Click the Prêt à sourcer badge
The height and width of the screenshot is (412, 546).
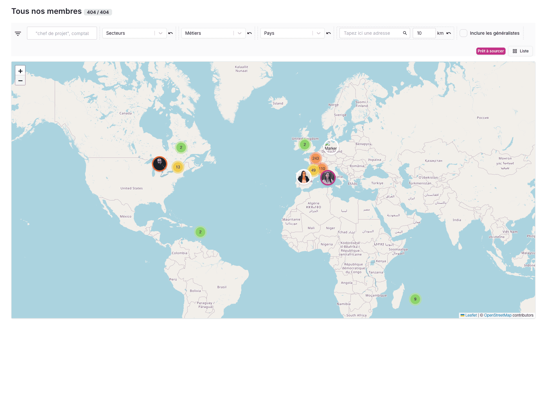pos(490,51)
